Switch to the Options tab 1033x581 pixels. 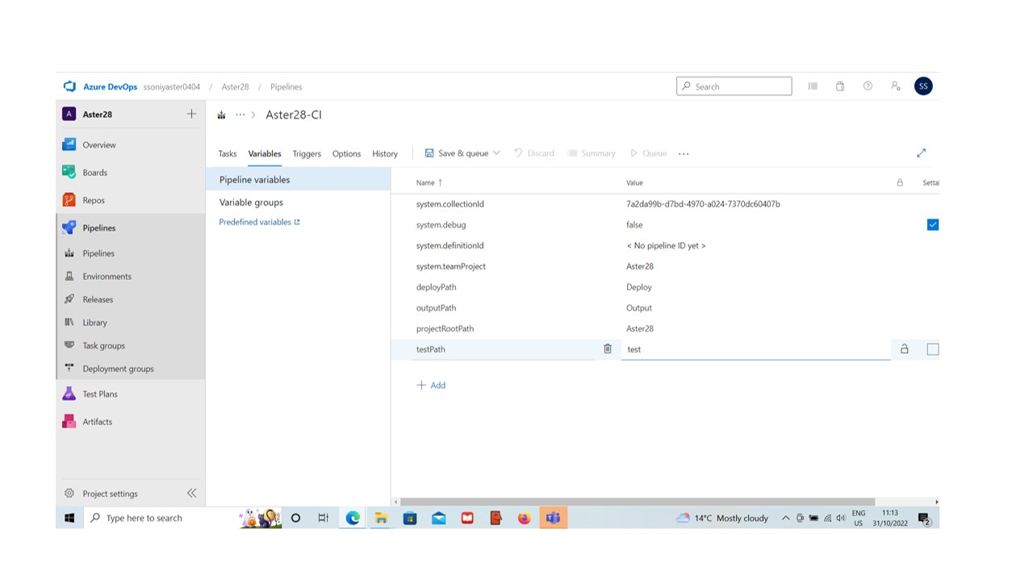coord(346,153)
